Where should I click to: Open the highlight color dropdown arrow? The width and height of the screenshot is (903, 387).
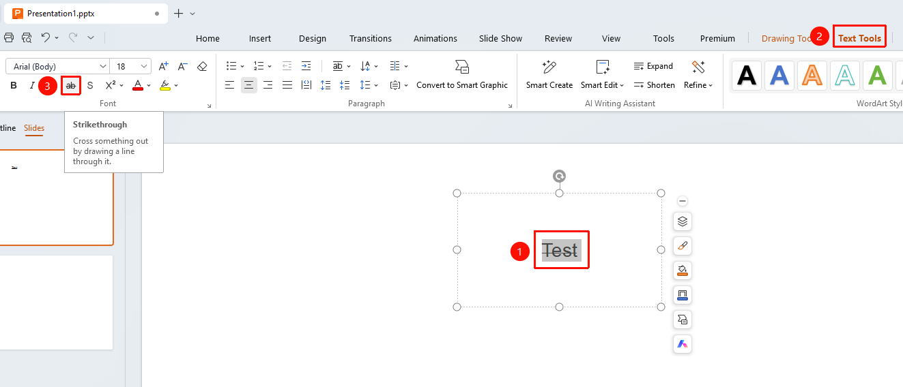click(176, 85)
